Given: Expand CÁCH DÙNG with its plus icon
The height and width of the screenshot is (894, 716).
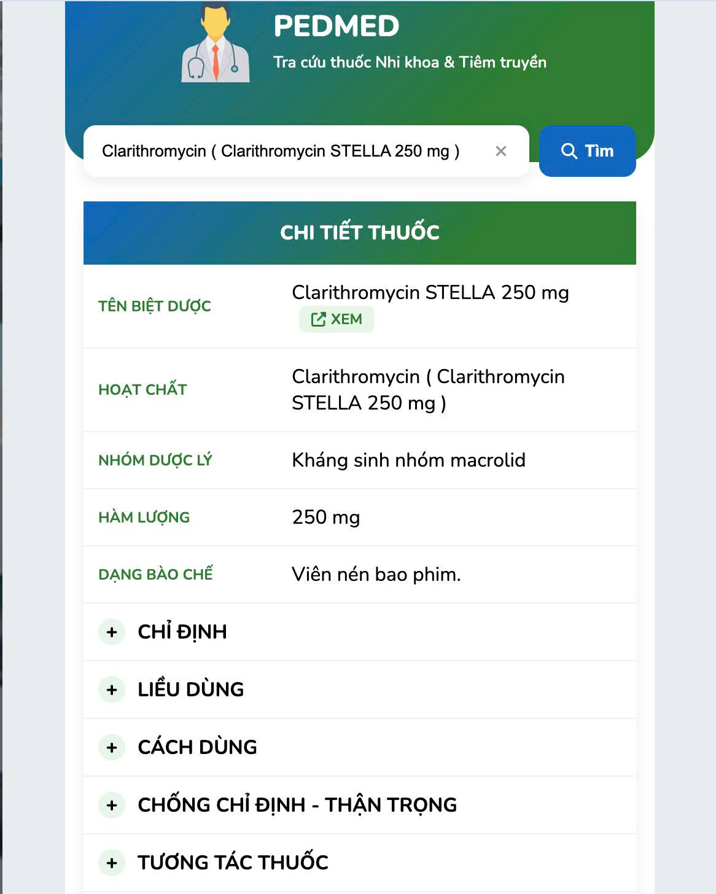Looking at the screenshot, I should click(112, 747).
